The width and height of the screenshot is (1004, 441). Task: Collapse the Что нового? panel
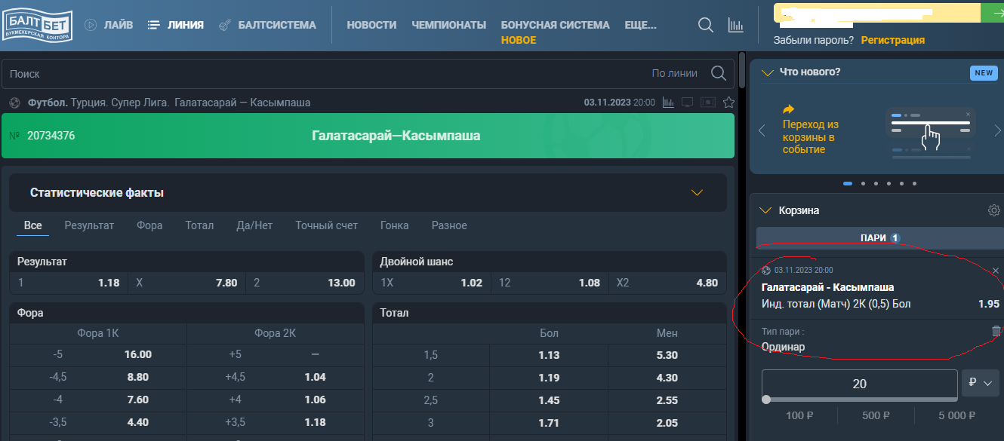[x=768, y=72]
